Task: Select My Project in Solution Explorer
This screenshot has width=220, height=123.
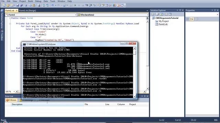Action: [x=164, y=21]
